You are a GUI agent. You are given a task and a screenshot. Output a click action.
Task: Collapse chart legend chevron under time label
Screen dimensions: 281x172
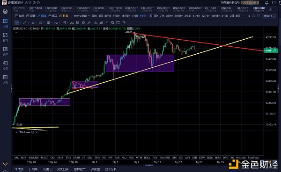point(16,32)
